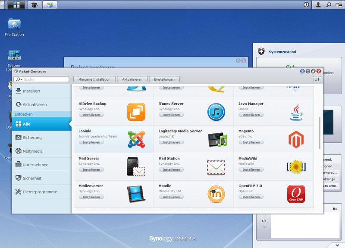
Task: Toggle the sort order button in Paket-Zentrum
Action: (x=317, y=79)
